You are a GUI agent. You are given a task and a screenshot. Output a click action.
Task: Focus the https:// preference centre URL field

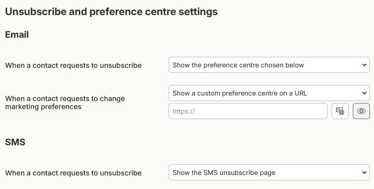point(248,111)
